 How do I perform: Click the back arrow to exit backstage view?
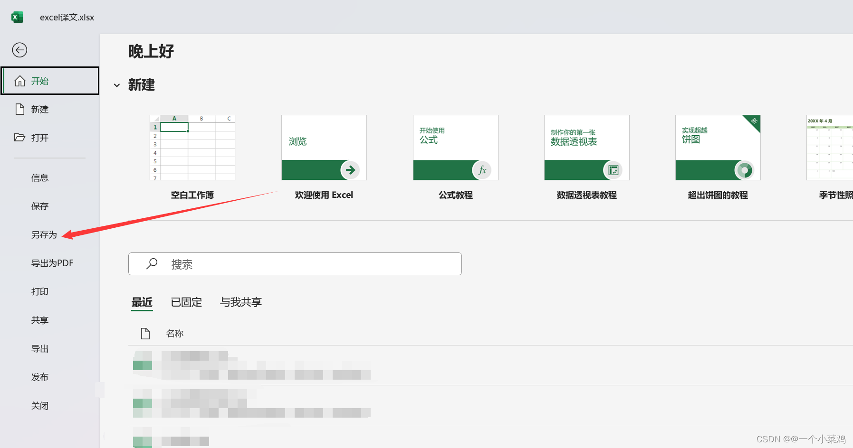[x=19, y=50]
